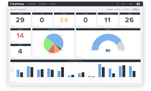151x91 pixels.
Task: Click the 'Label 2' pie chart label
Action: 49,54
